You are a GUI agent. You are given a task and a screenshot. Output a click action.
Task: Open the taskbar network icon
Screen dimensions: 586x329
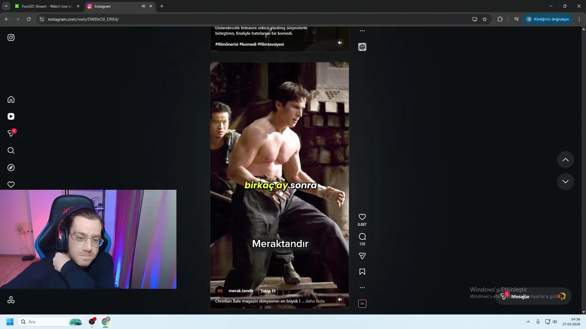tap(548, 322)
